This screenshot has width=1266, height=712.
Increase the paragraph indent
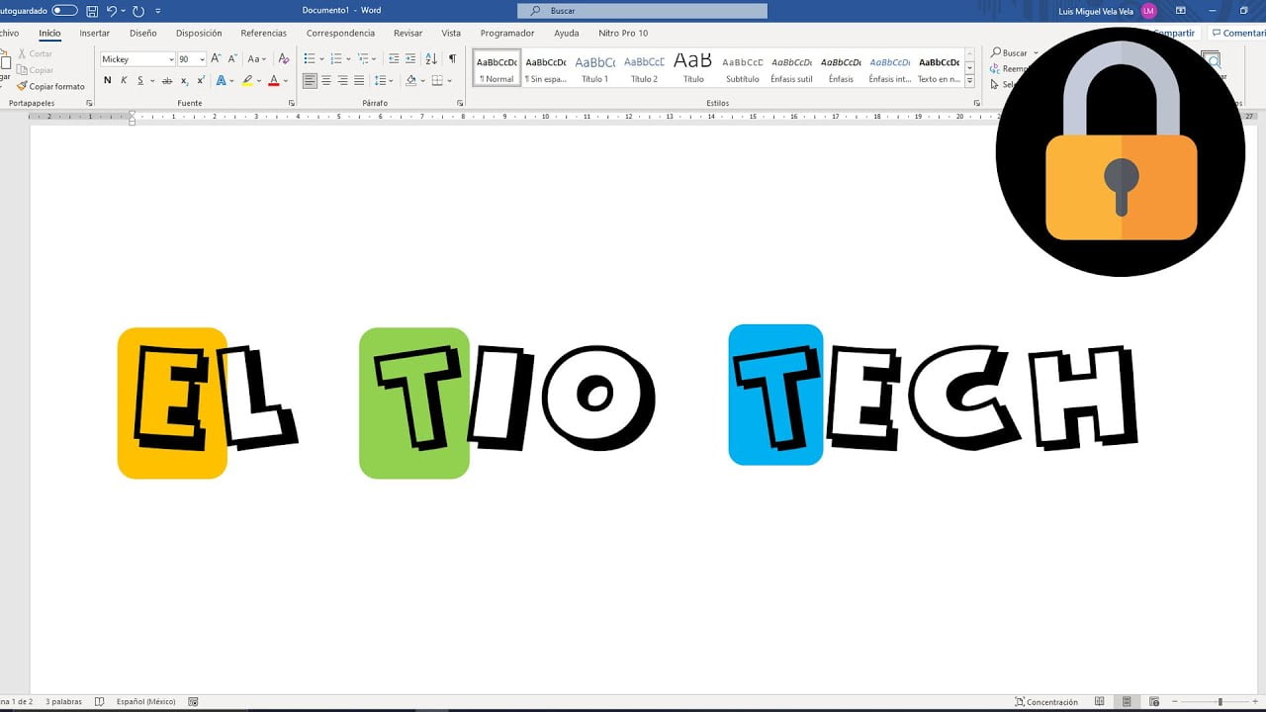[x=410, y=59]
